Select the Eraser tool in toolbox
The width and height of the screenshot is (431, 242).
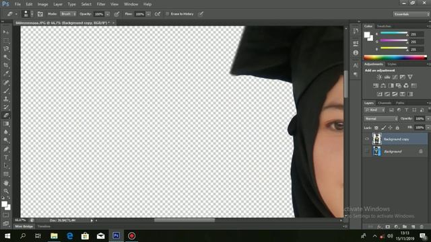6,115
